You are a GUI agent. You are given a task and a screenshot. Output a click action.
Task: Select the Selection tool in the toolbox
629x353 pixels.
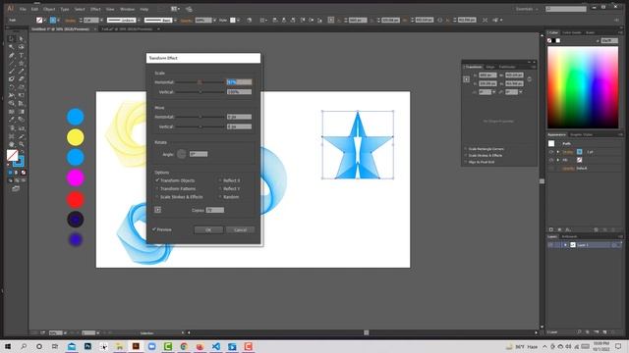12,39
